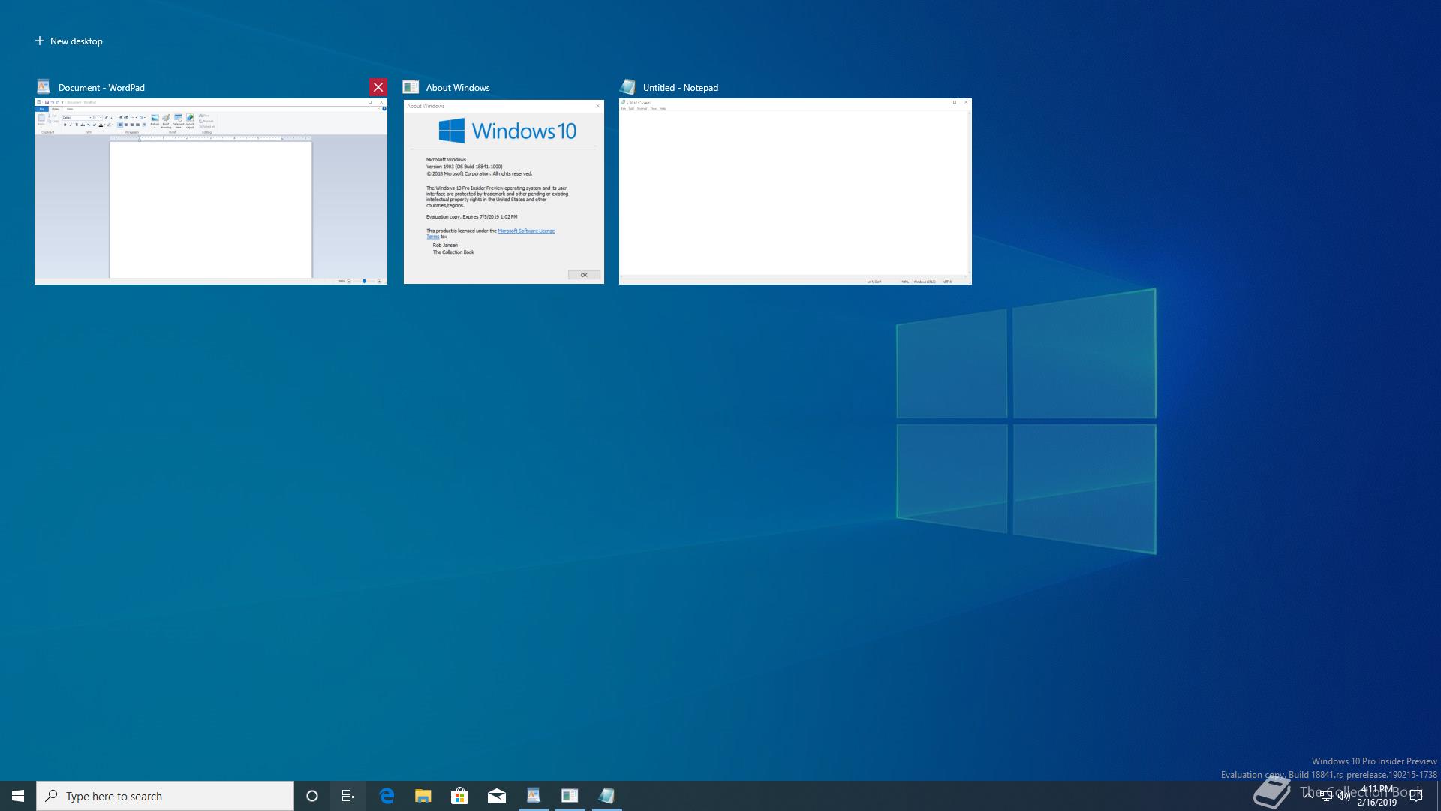The width and height of the screenshot is (1441, 811).
Task: Click the About Windows title label
Action: click(x=458, y=87)
